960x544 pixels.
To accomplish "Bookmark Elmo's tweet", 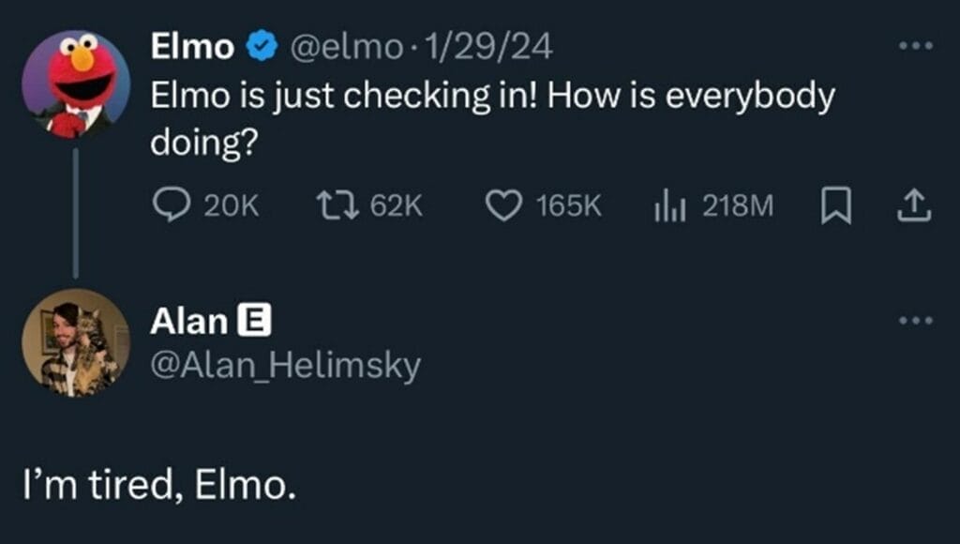I will [x=833, y=206].
